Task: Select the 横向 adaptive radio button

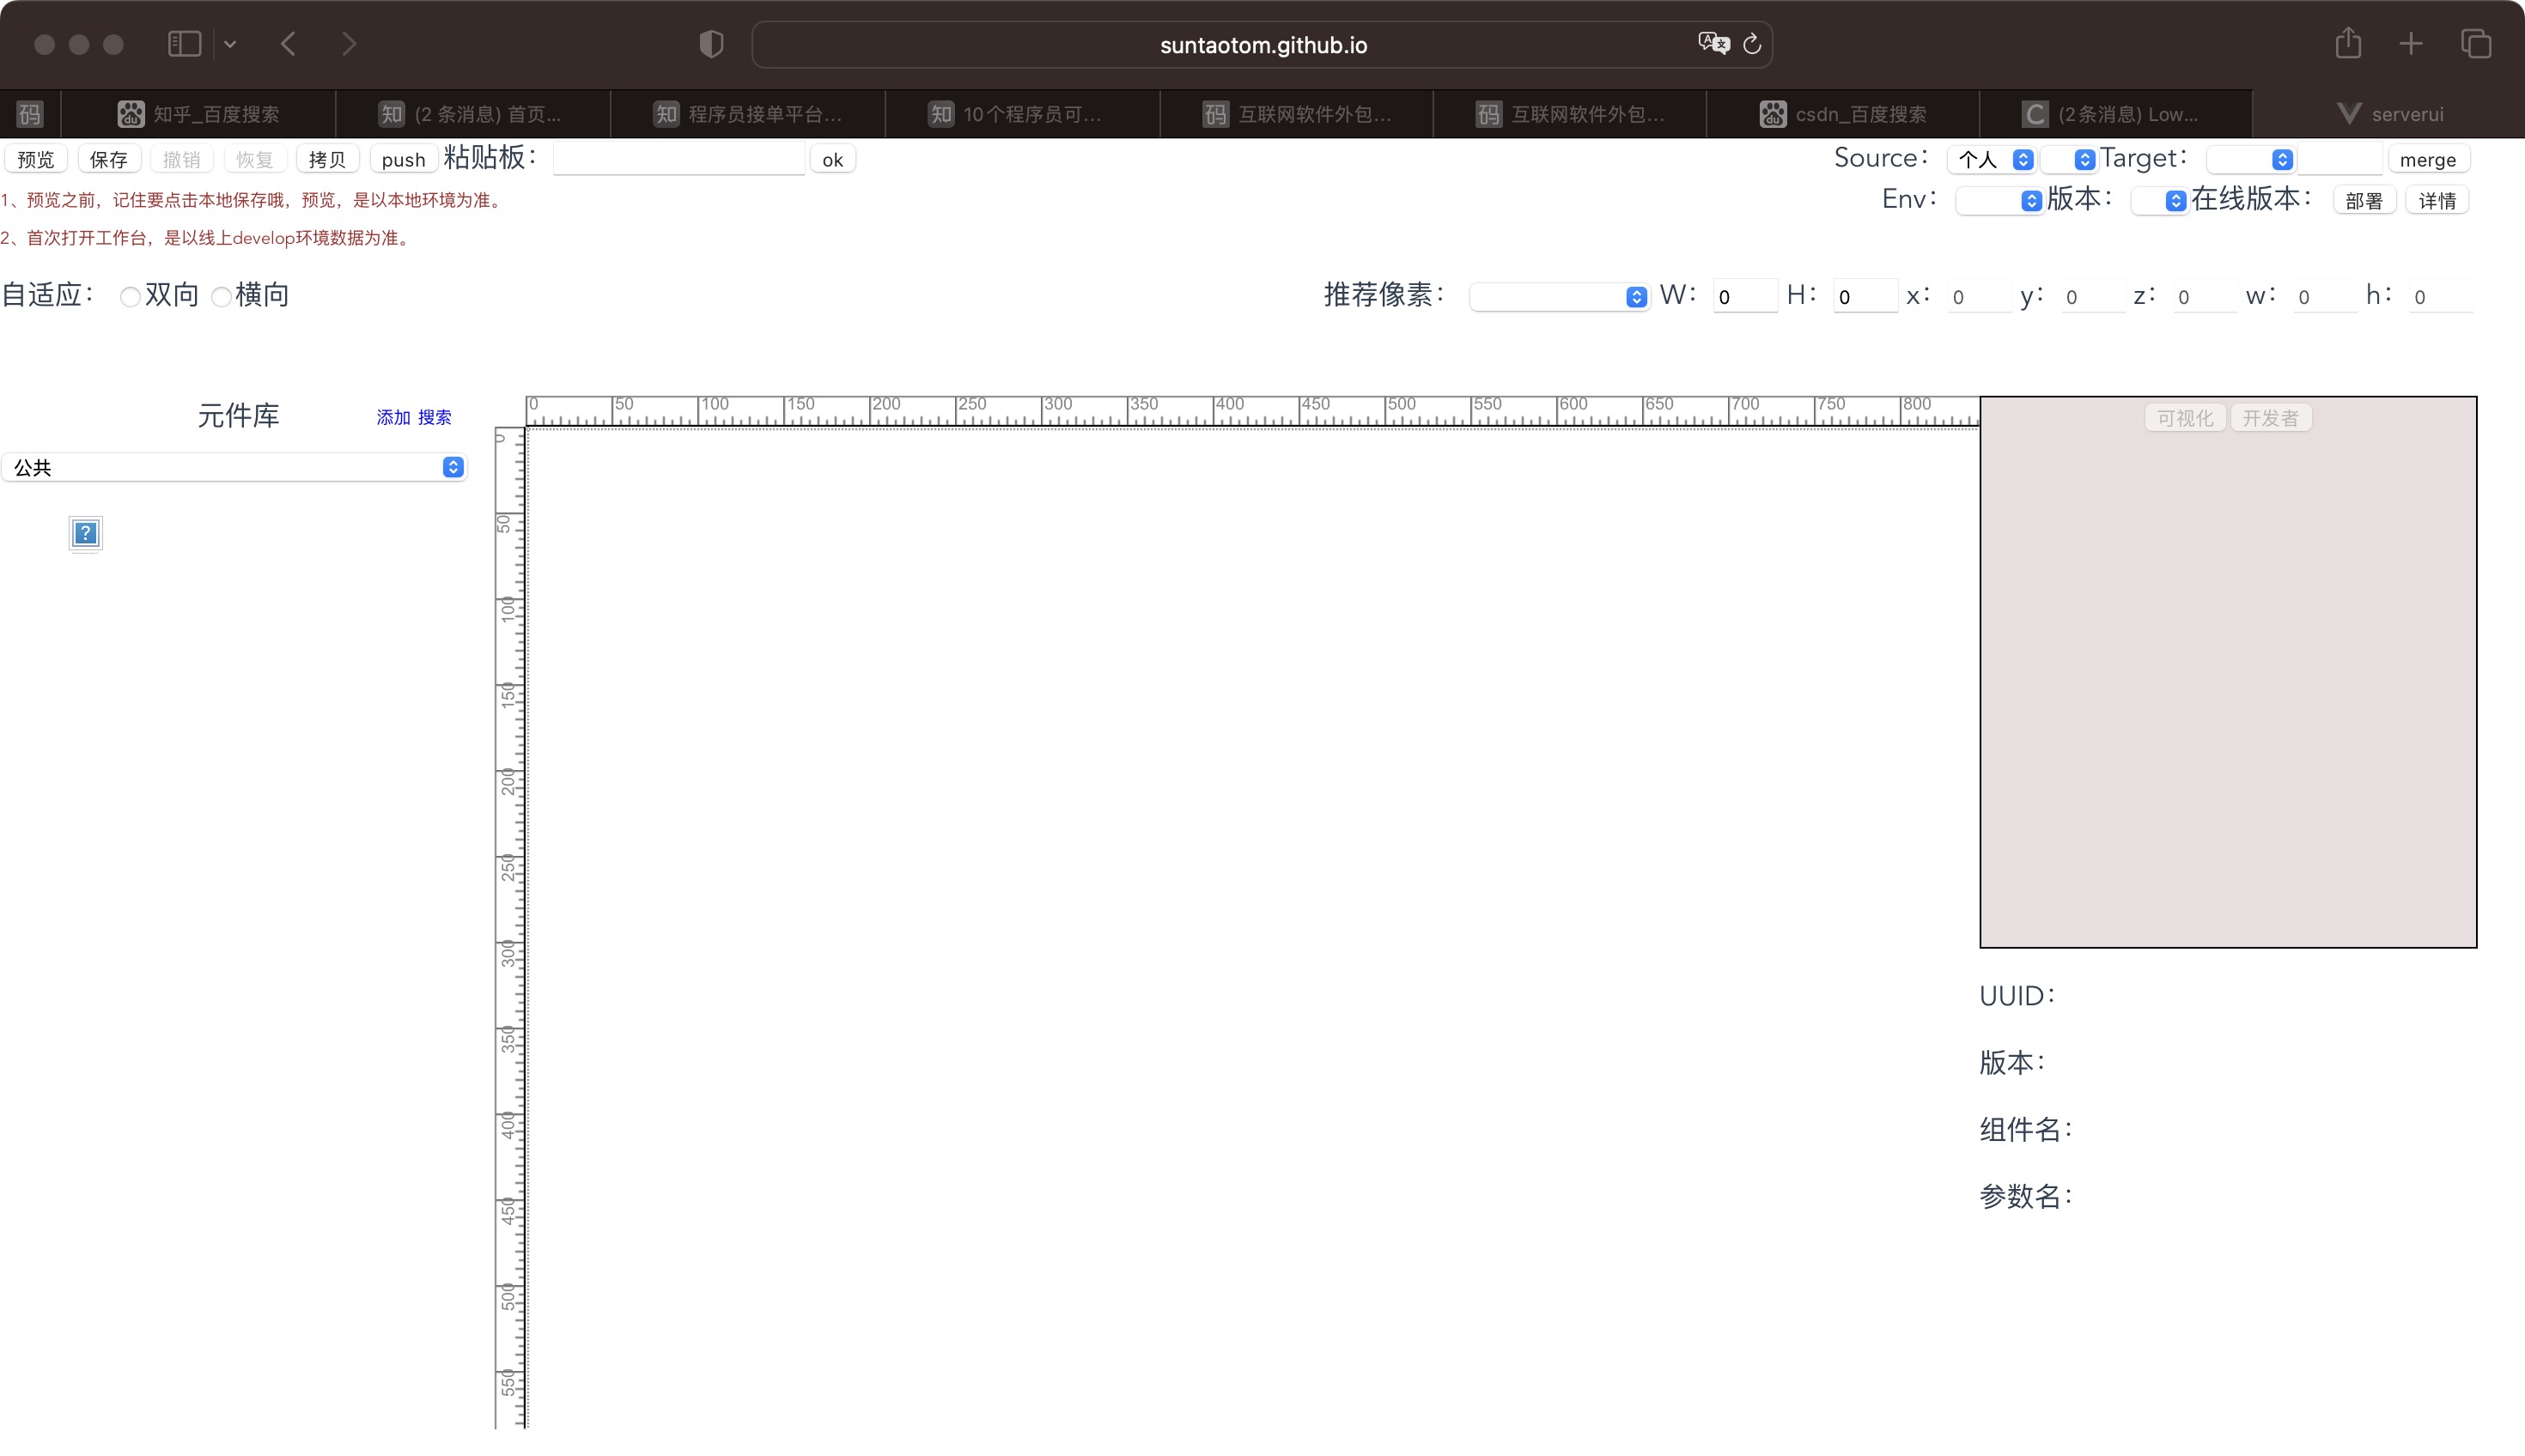Action: [221, 296]
